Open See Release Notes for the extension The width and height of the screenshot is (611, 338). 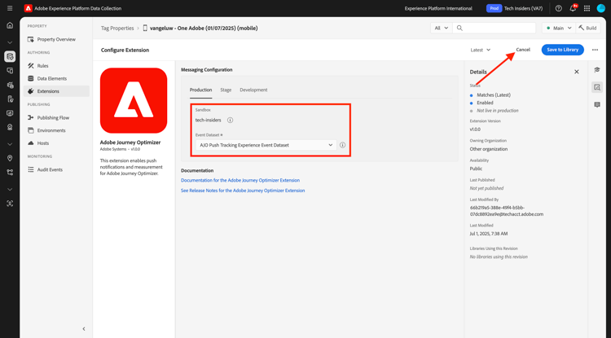pos(243,191)
